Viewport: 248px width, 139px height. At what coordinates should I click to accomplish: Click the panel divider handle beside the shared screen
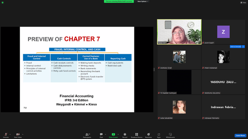tap(154, 69)
